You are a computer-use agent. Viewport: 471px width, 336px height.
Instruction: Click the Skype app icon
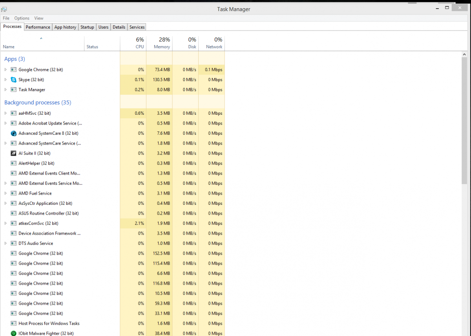[13, 79]
